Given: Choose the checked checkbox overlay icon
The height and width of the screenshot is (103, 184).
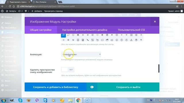Looking at the screenshot, I should pos(93,35).
